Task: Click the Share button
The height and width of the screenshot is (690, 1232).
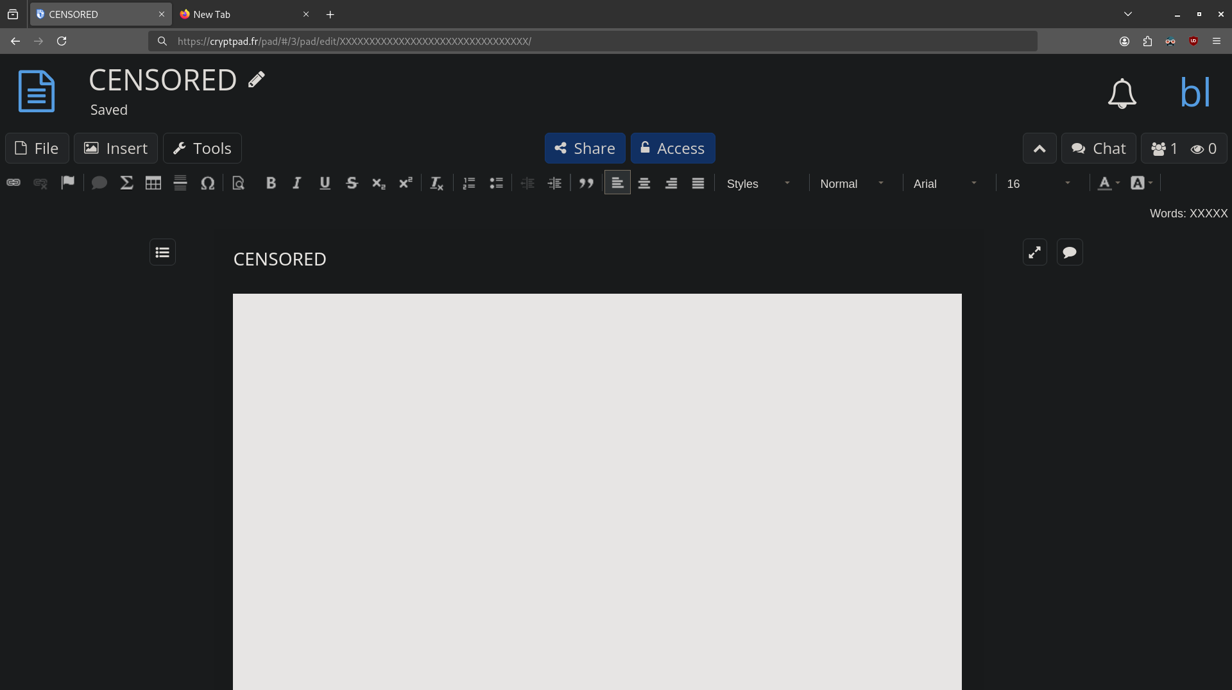Action: [x=585, y=149]
